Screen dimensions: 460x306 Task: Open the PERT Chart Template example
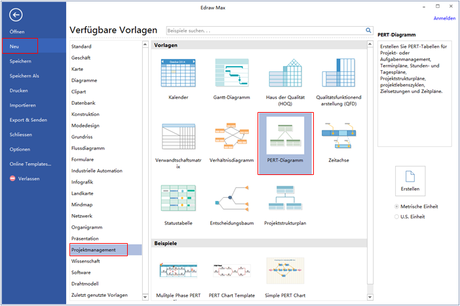click(232, 271)
